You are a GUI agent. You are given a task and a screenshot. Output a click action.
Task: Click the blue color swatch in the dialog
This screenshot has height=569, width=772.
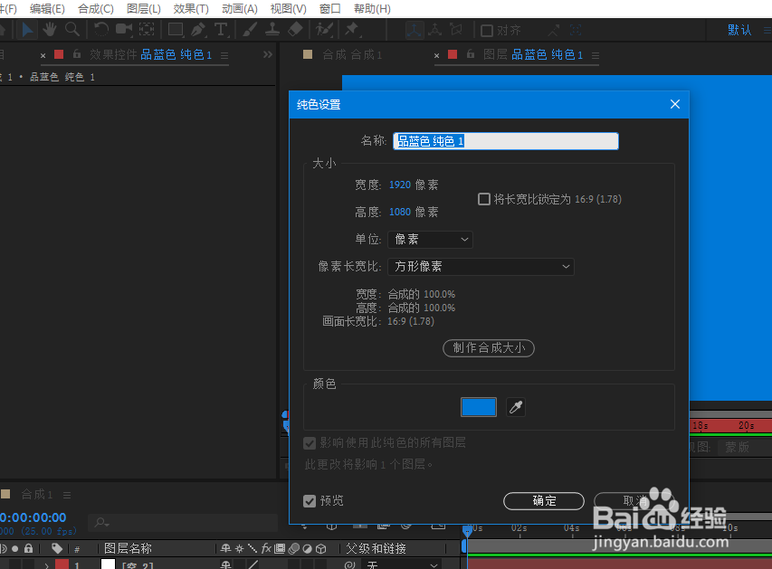[479, 407]
